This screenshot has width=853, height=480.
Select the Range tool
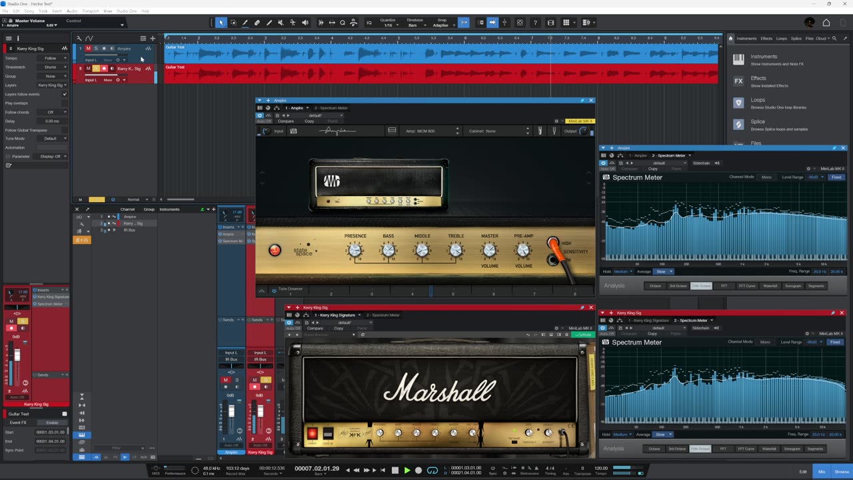tap(233, 23)
